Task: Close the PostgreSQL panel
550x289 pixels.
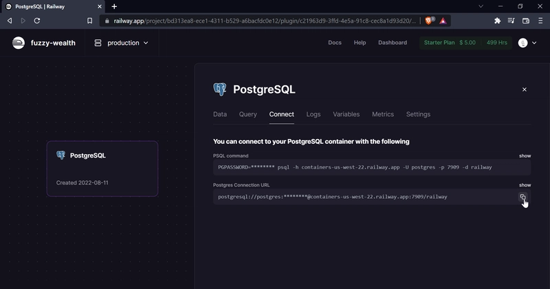Action: [525, 89]
